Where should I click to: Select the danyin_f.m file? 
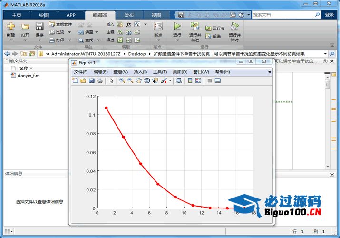pyautogui.click(x=28, y=76)
